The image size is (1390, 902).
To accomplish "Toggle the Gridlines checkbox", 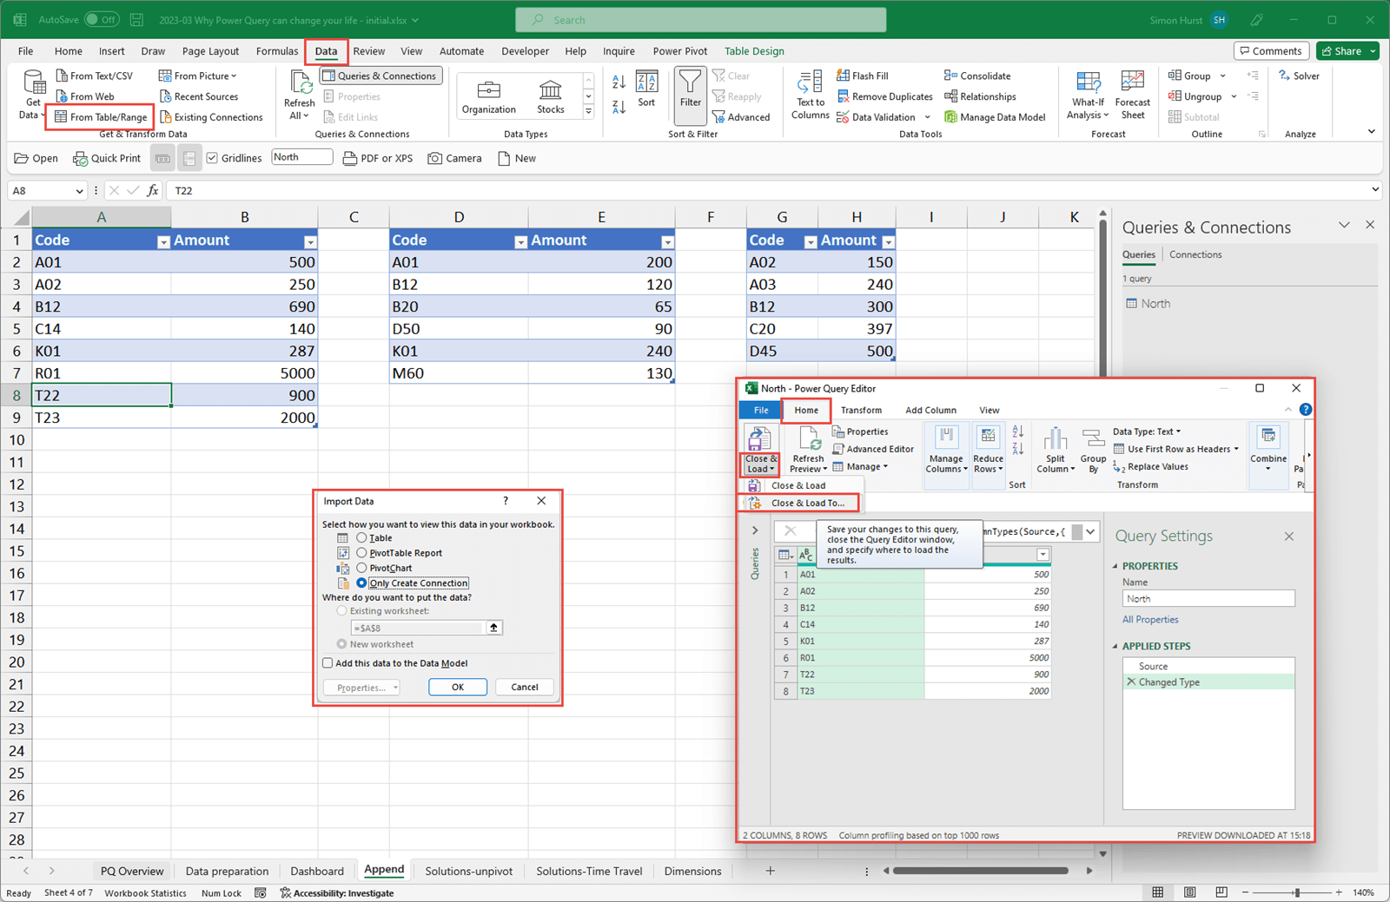I will click(x=213, y=157).
